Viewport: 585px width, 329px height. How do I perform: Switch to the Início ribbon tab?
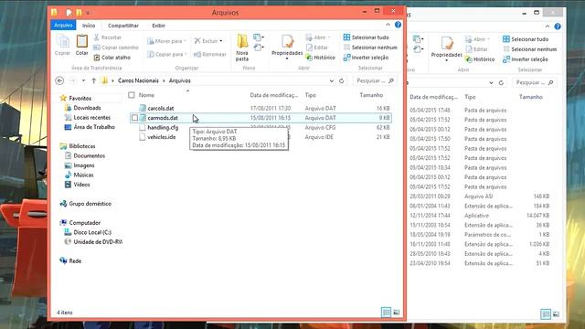[89, 26]
